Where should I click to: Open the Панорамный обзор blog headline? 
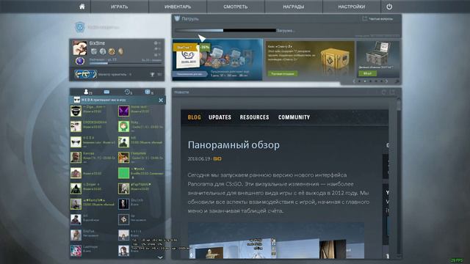coord(234,145)
